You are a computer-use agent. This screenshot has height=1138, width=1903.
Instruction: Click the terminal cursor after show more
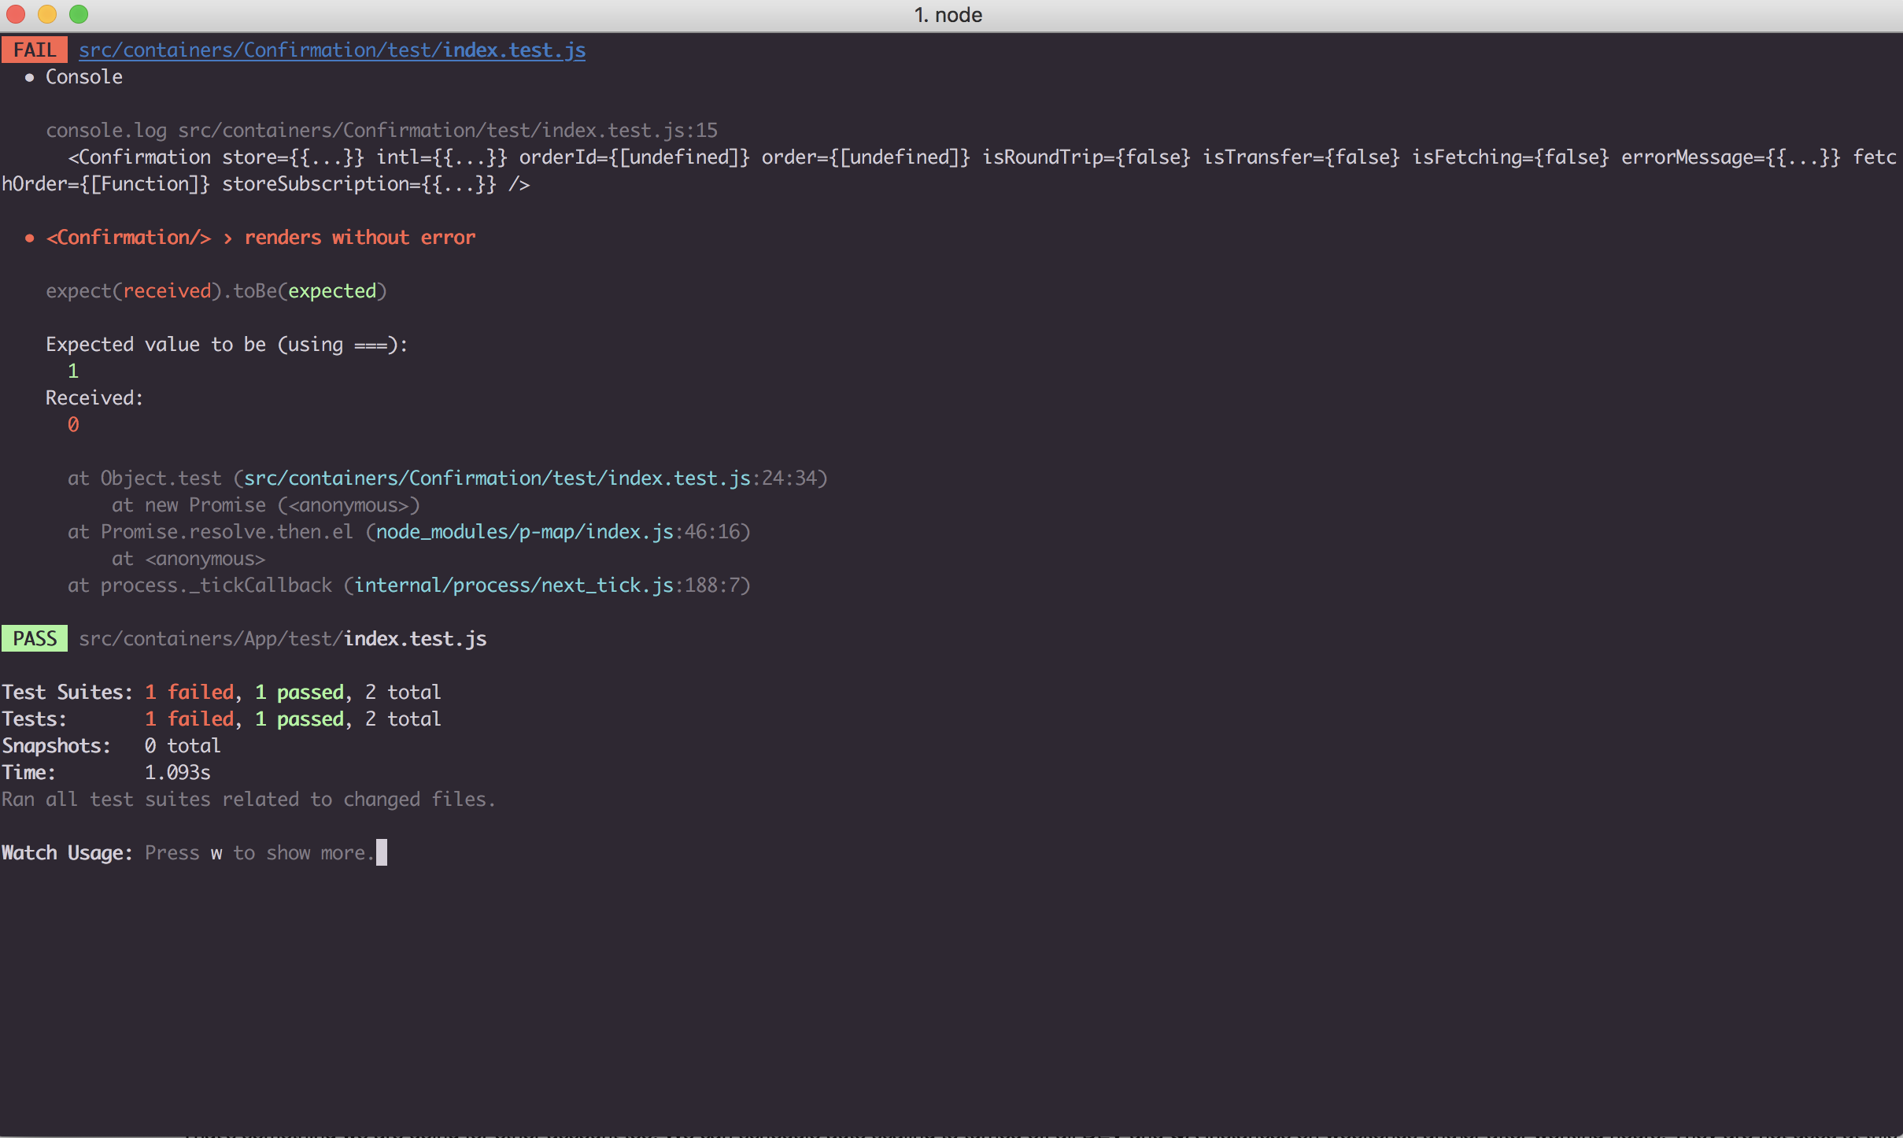coord(382,852)
